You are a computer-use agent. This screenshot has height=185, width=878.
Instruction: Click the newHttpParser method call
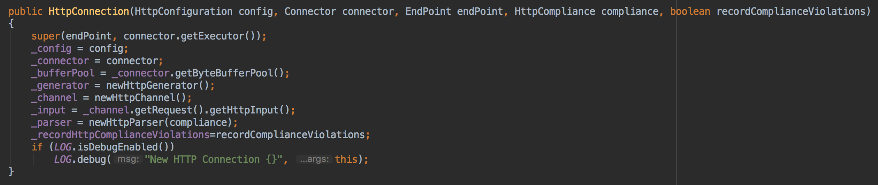(126, 123)
